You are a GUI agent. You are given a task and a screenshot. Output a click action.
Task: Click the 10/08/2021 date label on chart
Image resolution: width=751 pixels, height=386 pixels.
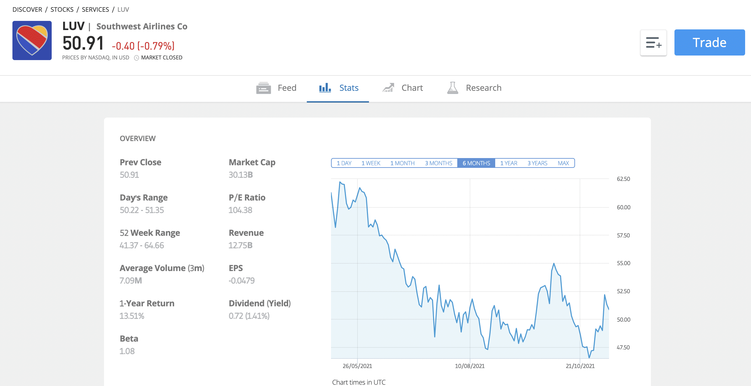tap(470, 366)
